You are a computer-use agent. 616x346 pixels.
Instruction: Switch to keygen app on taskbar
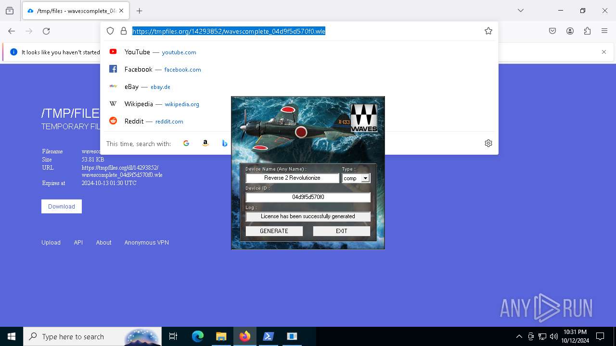(292, 336)
